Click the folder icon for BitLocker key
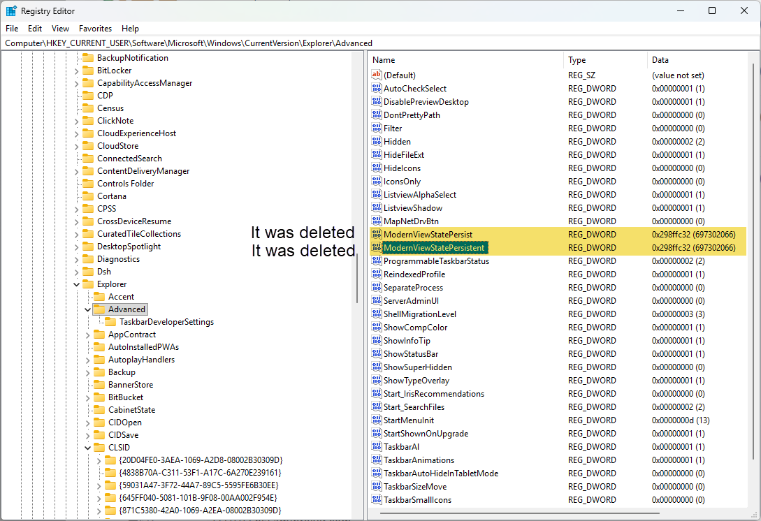The image size is (761, 521). (88, 71)
